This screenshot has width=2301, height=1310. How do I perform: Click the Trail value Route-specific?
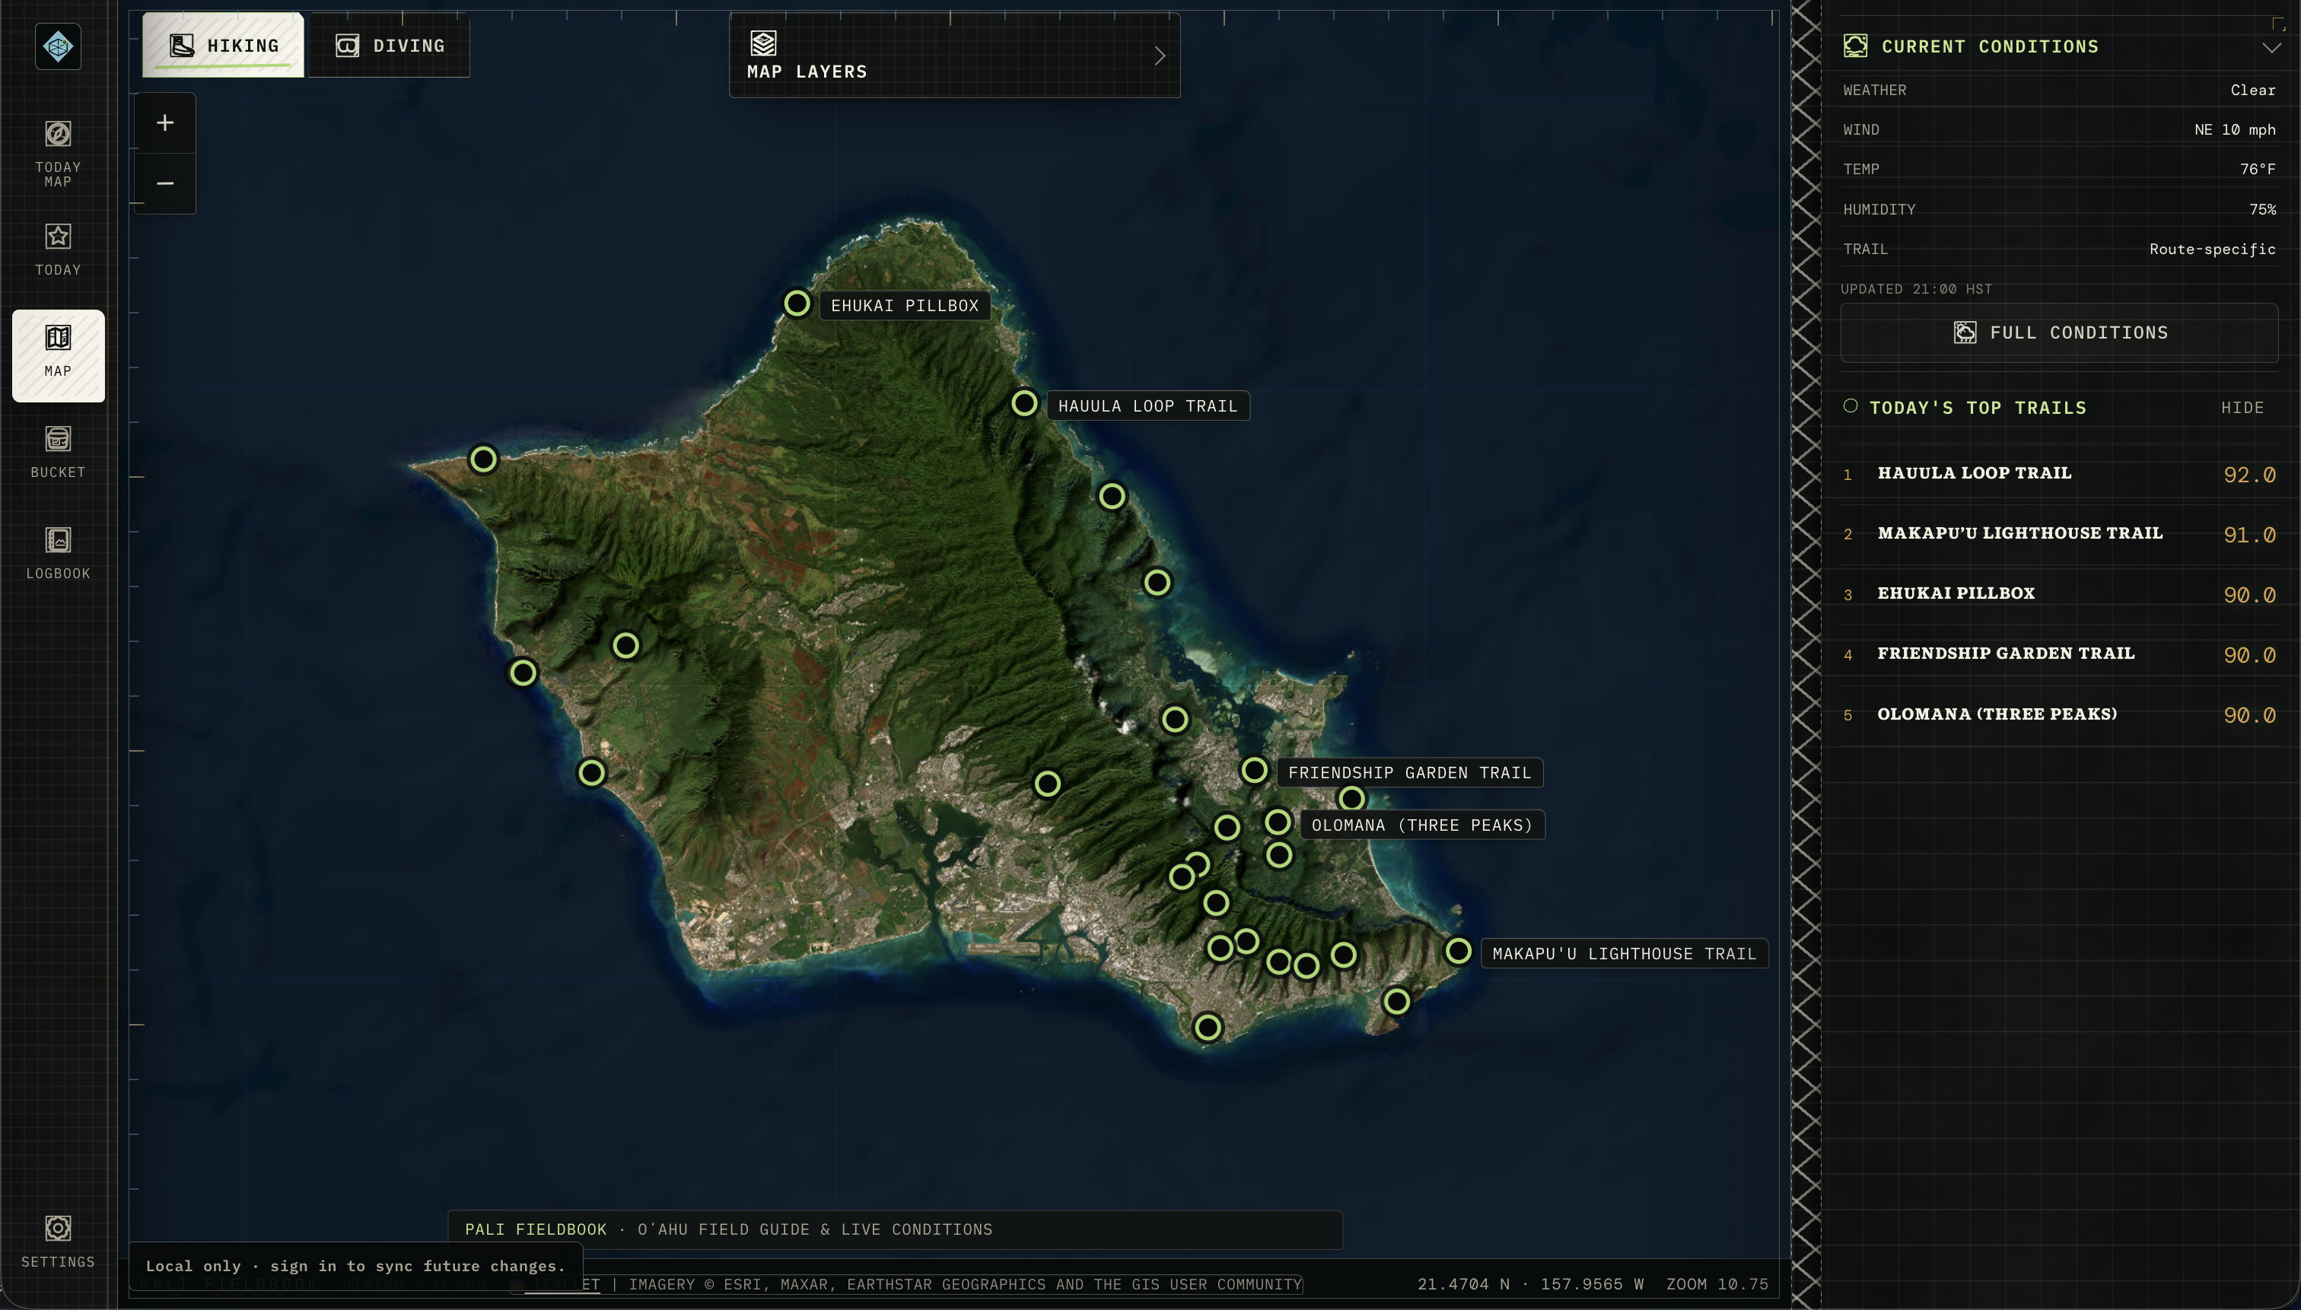click(x=2212, y=250)
